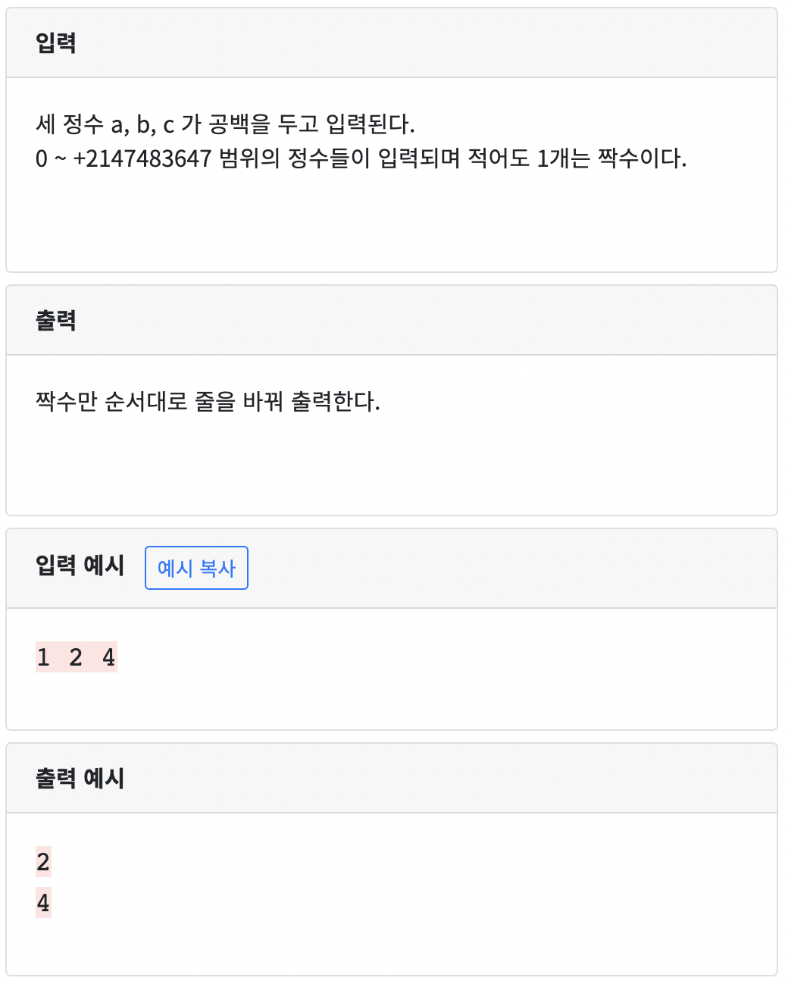Click the 예시 복사 copy button
785x981 pixels.
(196, 568)
